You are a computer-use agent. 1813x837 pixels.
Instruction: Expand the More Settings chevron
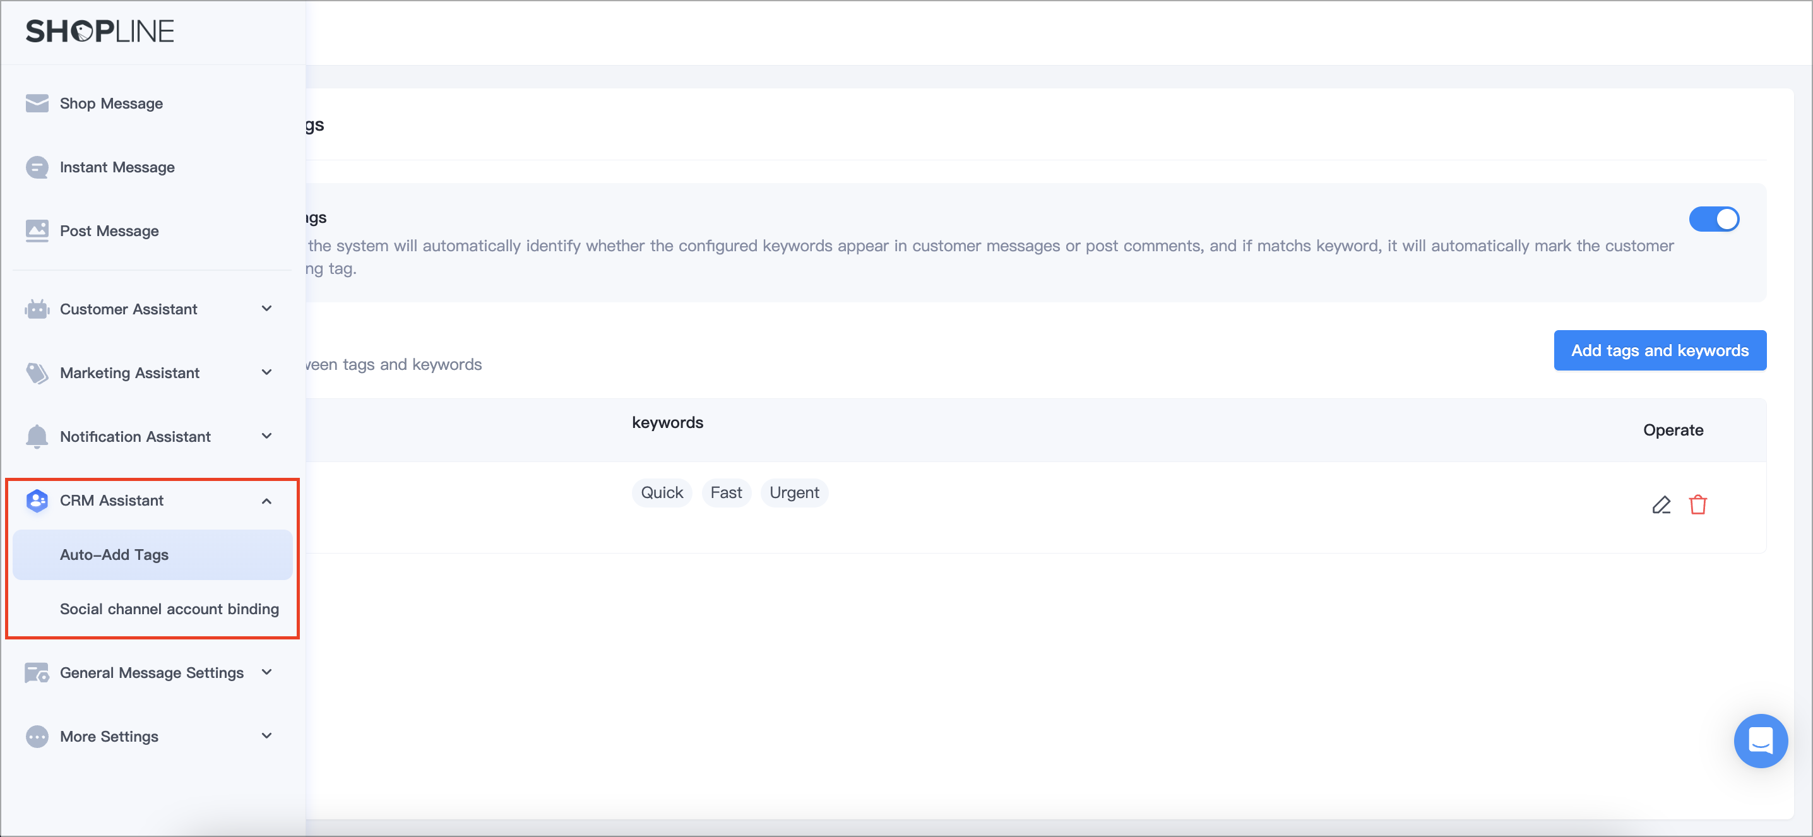coord(267,735)
